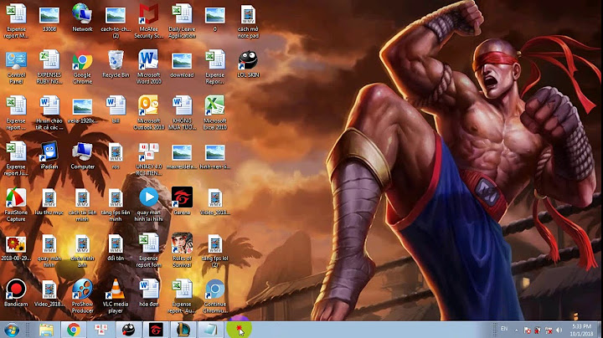Open File Explorer from the taskbar
Screen dimensions: 603x338
[47, 330]
